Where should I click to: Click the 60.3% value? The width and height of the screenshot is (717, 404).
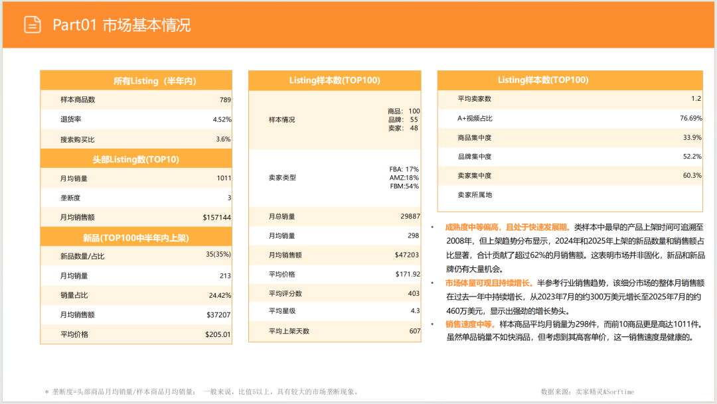coord(692,175)
